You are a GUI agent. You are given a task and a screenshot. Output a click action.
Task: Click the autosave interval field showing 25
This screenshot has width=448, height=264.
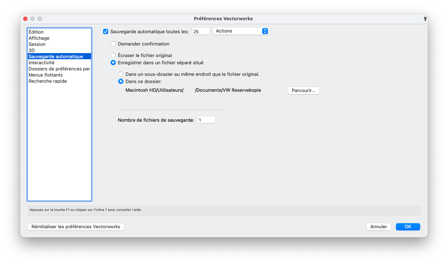point(201,31)
